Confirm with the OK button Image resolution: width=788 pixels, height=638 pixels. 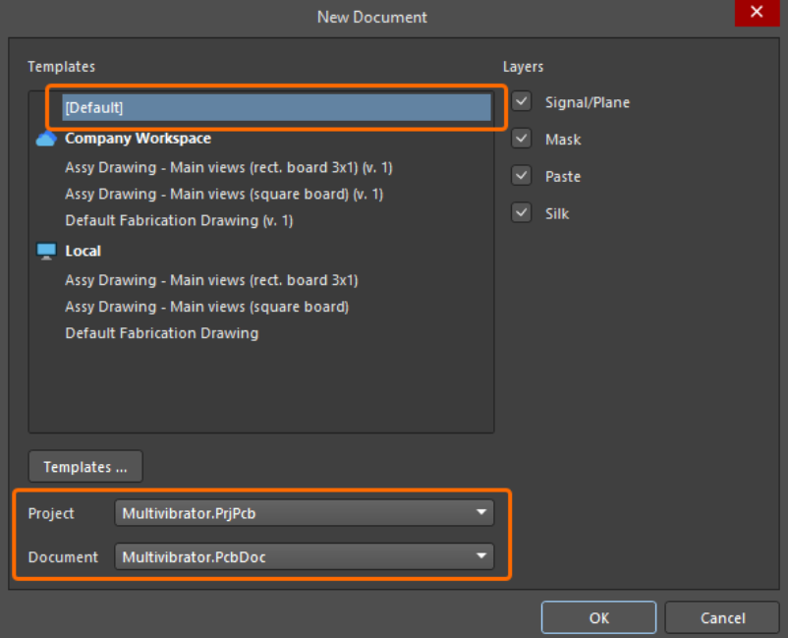point(598,618)
